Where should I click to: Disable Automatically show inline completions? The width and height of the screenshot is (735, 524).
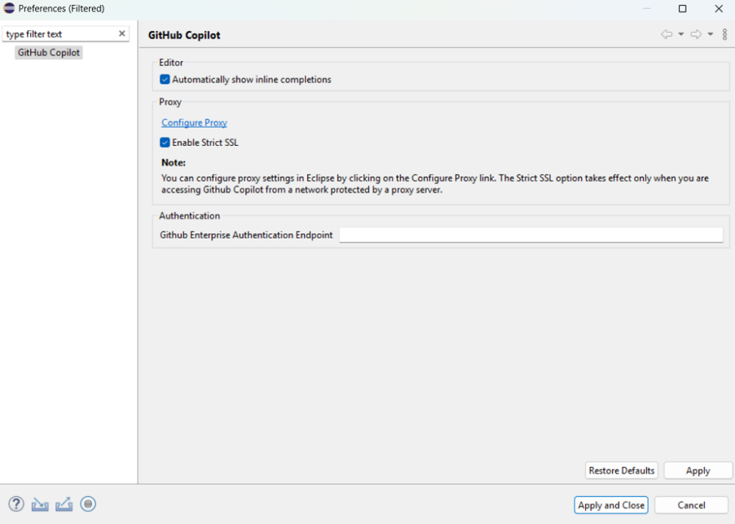165,79
